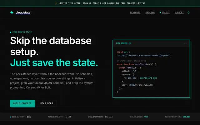Click the cloudstate.onrender.com URL string in code

point(144,56)
